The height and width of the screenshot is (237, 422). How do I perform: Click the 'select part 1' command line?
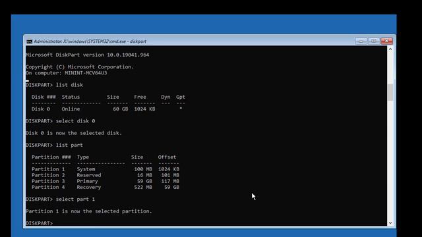tap(61, 199)
